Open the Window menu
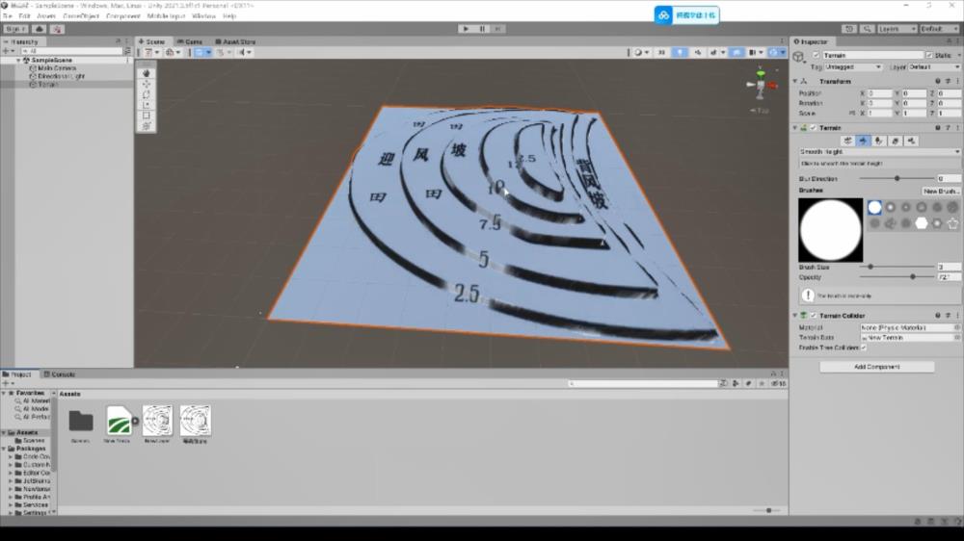 pyautogui.click(x=203, y=16)
